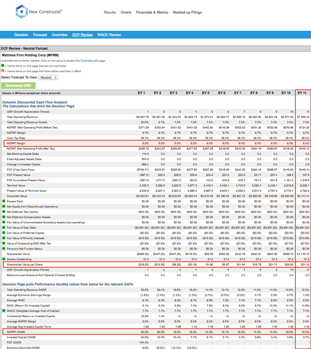Click override icon for Outstanding ESO After Tax

pos(4,243)
